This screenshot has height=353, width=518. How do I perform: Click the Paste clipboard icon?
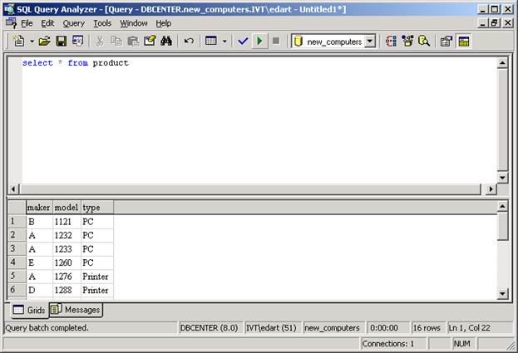[x=133, y=42]
